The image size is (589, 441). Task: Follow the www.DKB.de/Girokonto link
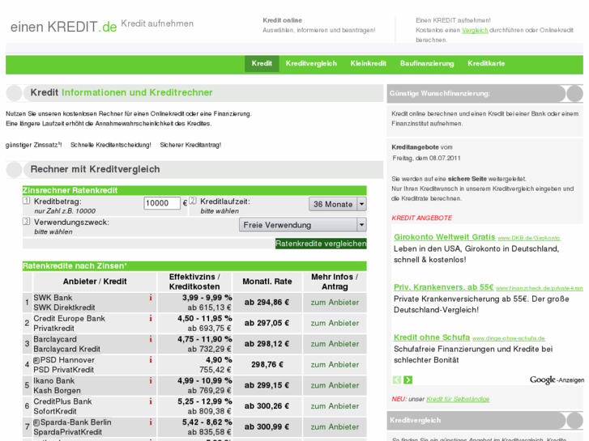529,238
